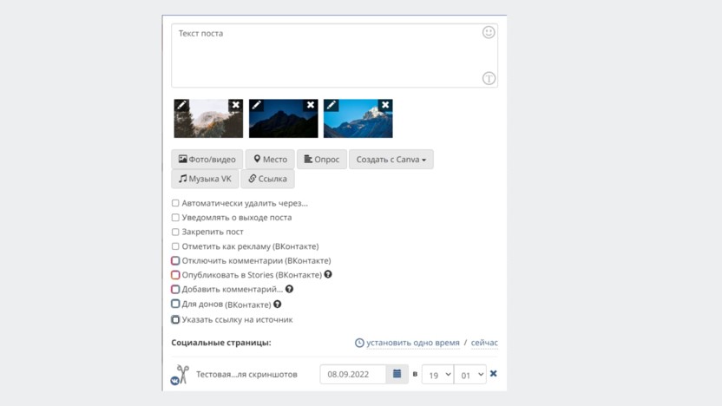Edit the third snowy peak image

(x=331, y=105)
